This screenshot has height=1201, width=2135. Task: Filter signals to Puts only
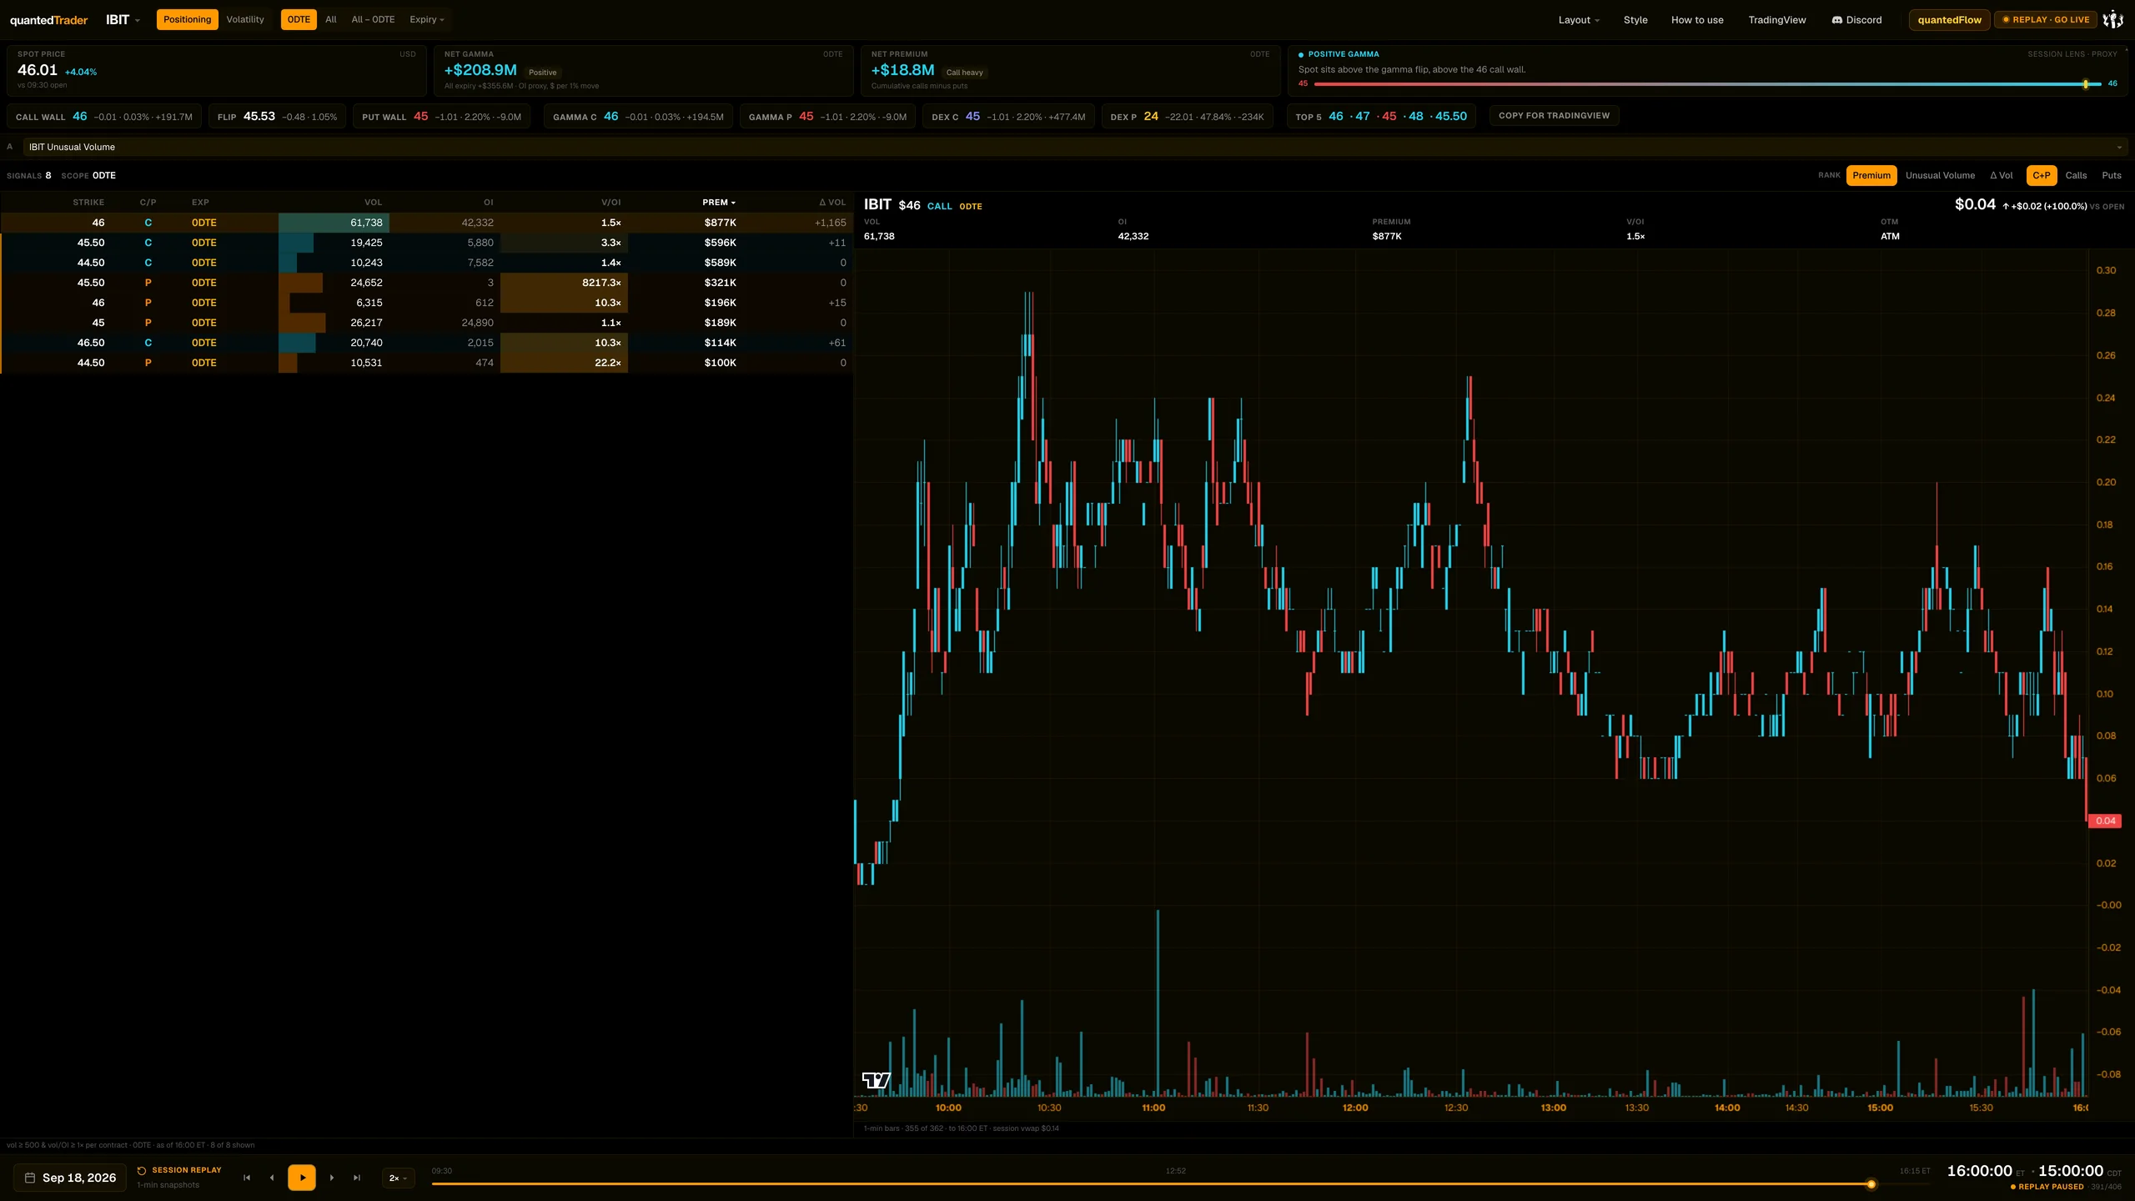click(x=2112, y=176)
